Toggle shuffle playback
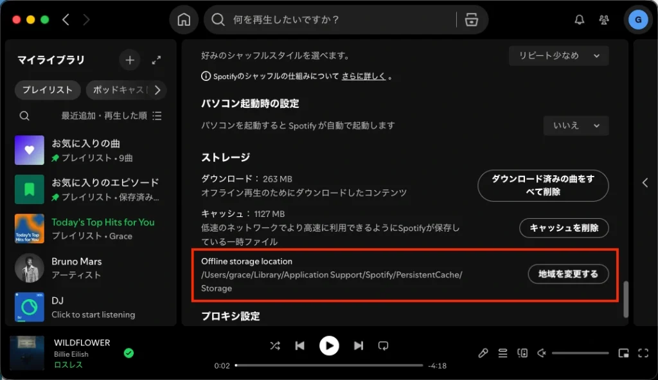Image resolution: width=658 pixels, height=380 pixels. pyautogui.click(x=275, y=345)
